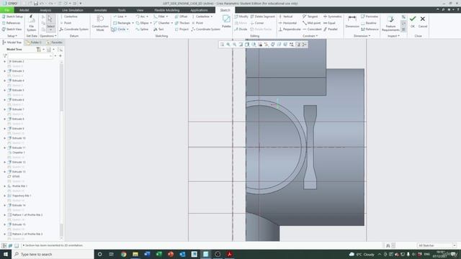Switch to the Annotate ribbon tab
Viewport: 461px width, 259px height.
[x=101, y=10]
